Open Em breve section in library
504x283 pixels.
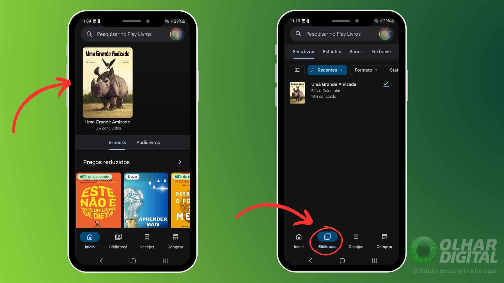tap(380, 51)
